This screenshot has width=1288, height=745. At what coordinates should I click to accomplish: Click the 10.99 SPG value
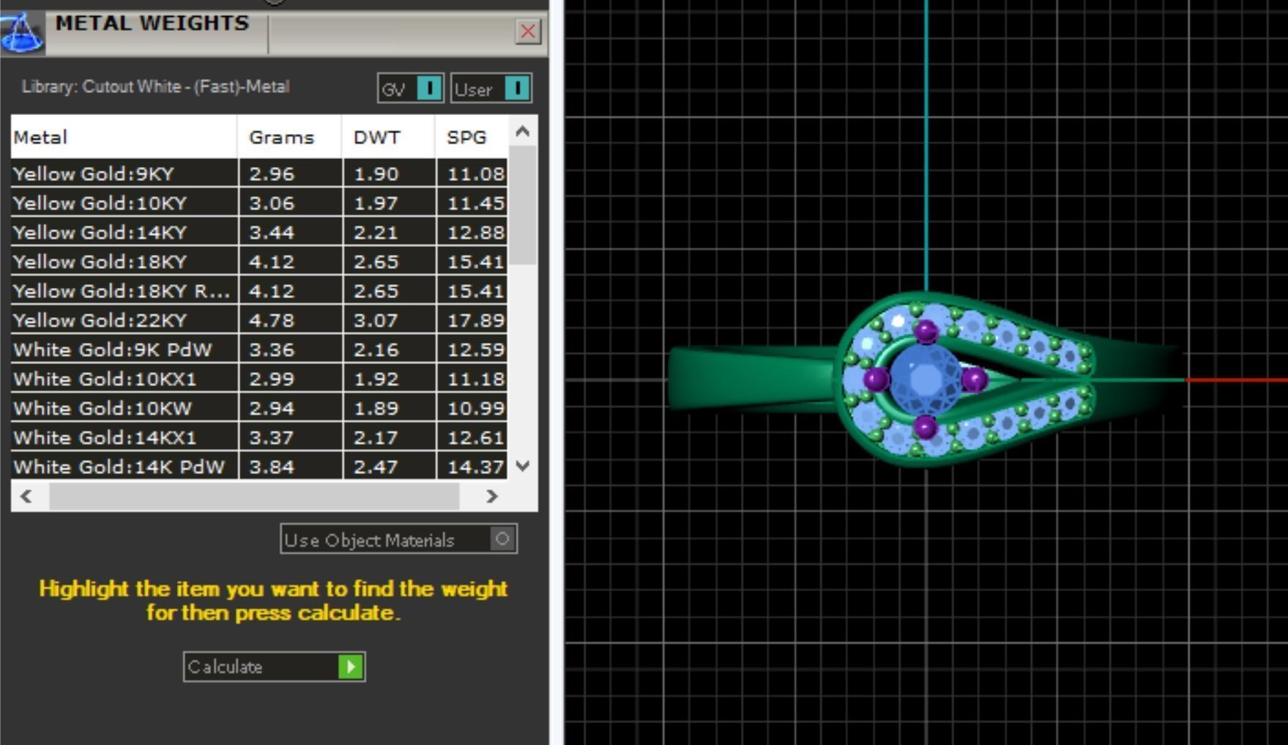click(476, 408)
